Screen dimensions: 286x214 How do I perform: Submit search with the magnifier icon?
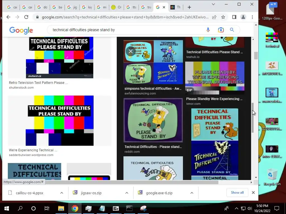[232, 30]
